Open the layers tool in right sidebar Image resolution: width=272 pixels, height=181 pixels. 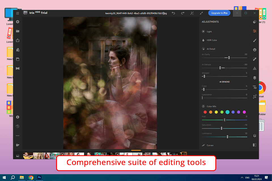point(254,78)
